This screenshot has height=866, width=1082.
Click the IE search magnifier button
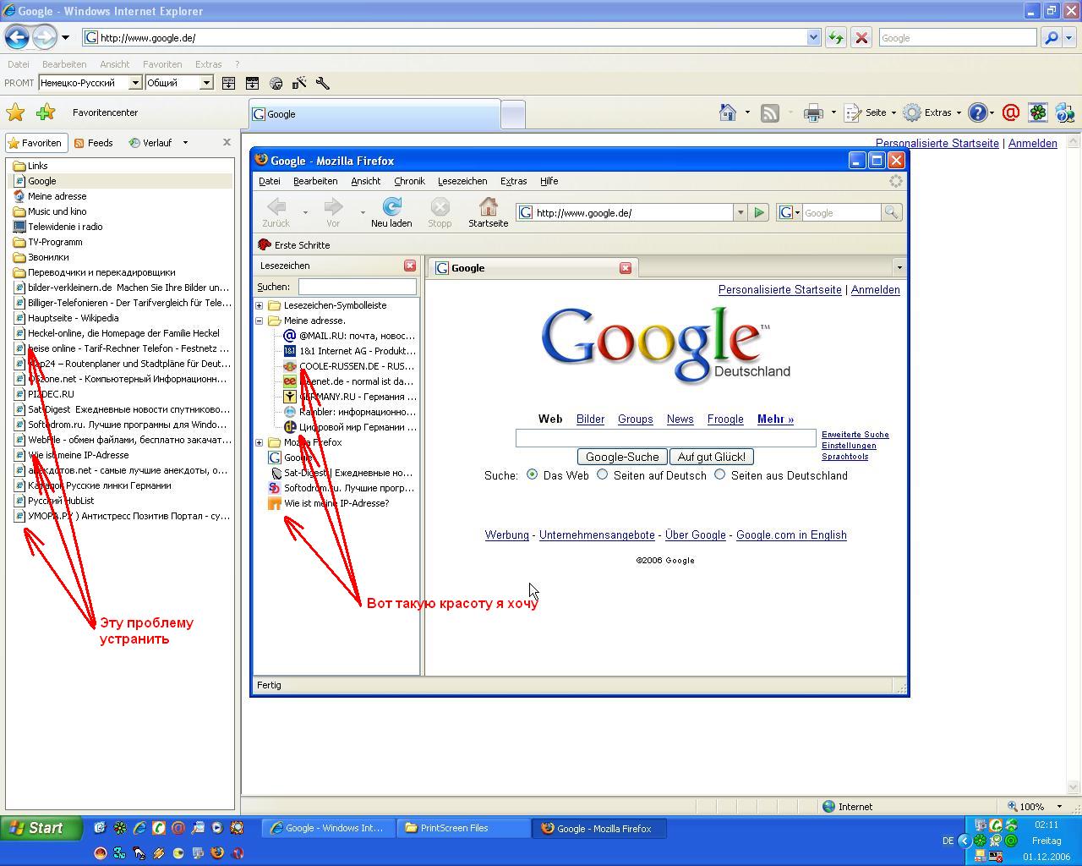(1051, 37)
